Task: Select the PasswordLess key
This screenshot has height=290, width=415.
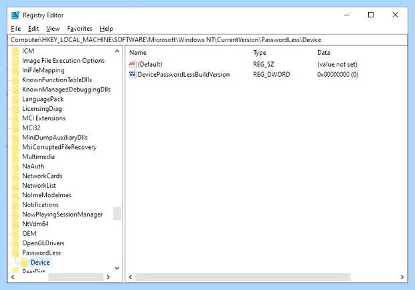Action: click(41, 253)
